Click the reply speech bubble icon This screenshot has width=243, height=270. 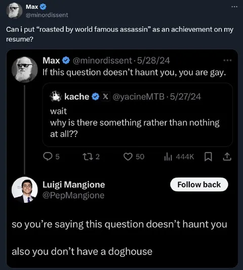click(x=48, y=157)
